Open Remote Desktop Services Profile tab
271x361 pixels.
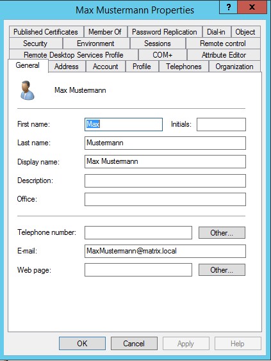pyautogui.click(x=74, y=55)
